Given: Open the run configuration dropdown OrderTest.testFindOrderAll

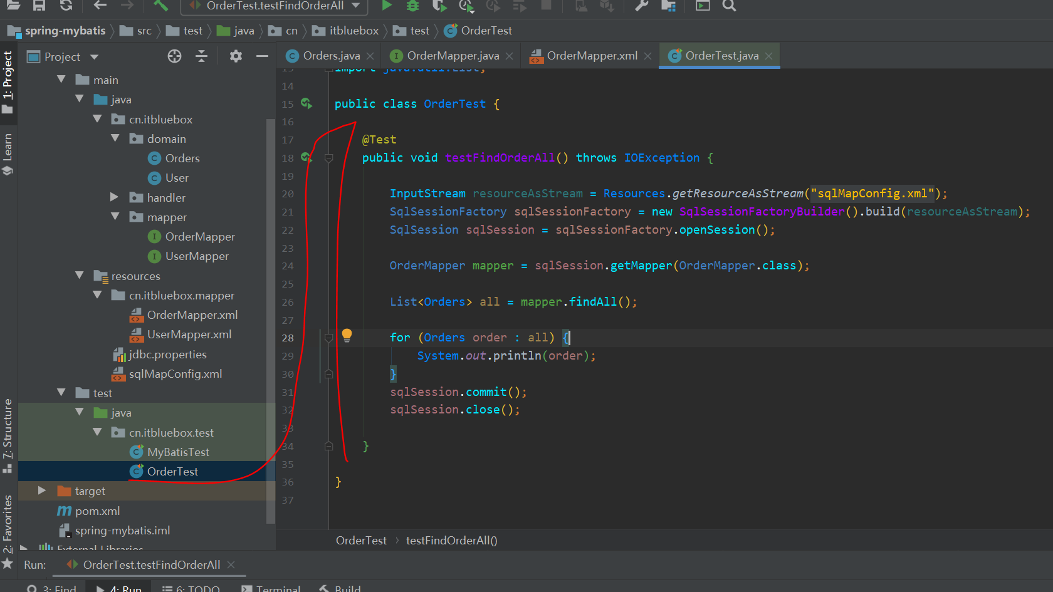Looking at the screenshot, I should pyautogui.click(x=274, y=6).
